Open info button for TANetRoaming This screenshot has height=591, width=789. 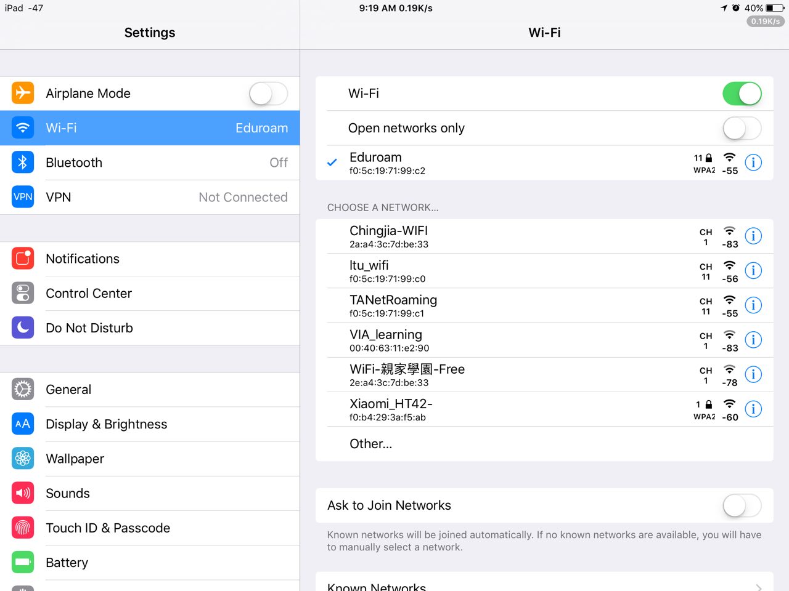[x=753, y=305]
